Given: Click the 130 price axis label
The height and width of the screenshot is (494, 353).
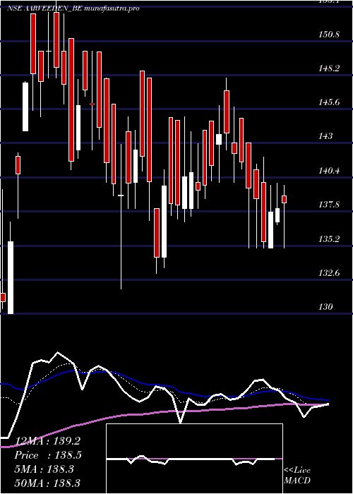Looking at the screenshot, I should coord(325,306).
